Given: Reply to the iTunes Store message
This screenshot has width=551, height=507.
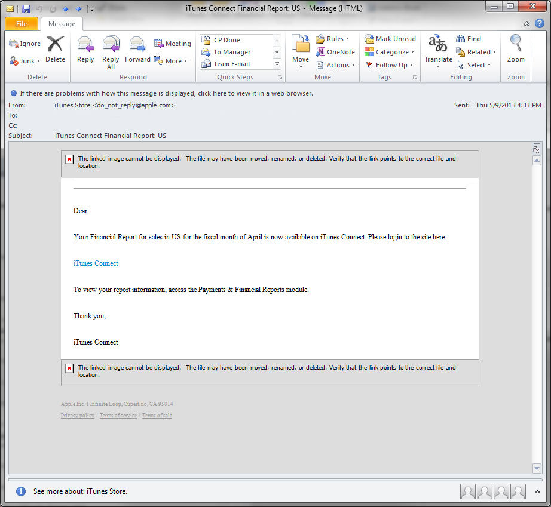Looking at the screenshot, I should (85, 51).
